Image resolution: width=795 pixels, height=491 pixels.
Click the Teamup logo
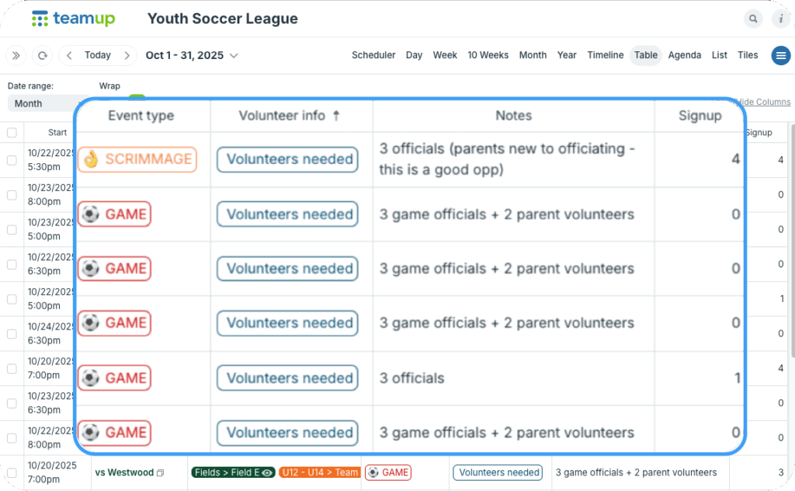pyautogui.click(x=72, y=19)
